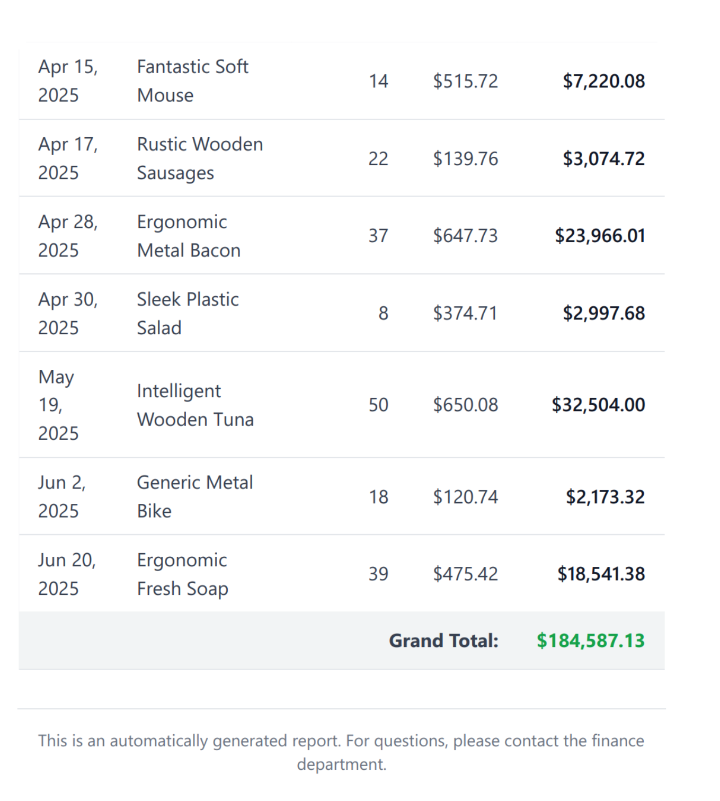Click the $139.76 unit price

point(466,158)
